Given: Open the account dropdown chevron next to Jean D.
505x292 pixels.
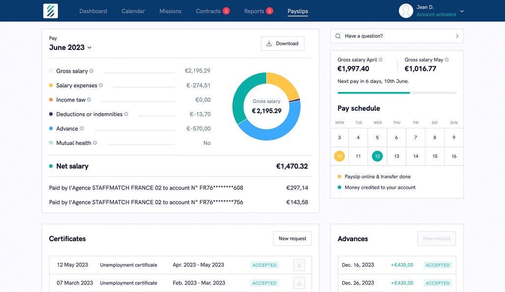Looking at the screenshot, I should (x=461, y=10).
